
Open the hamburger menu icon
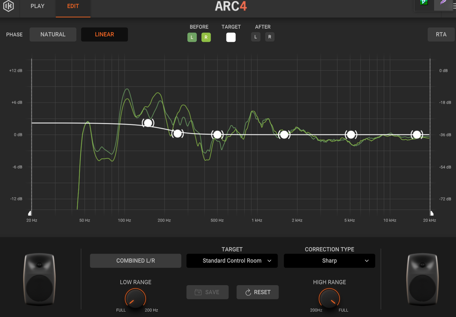[x=454, y=6]
